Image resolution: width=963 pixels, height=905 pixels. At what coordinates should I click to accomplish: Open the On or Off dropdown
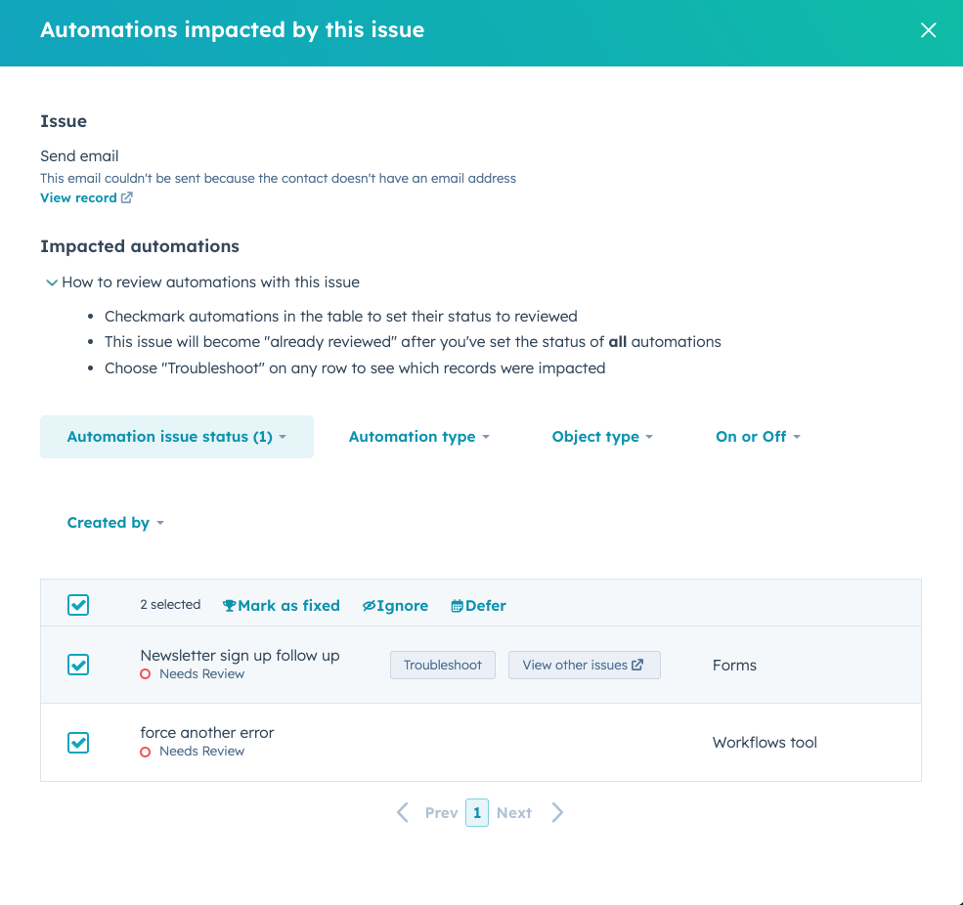point(758,436)
